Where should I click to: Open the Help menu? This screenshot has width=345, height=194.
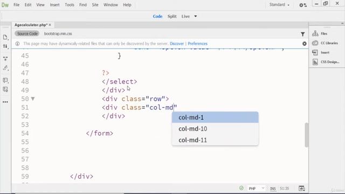tap(127, 5)
